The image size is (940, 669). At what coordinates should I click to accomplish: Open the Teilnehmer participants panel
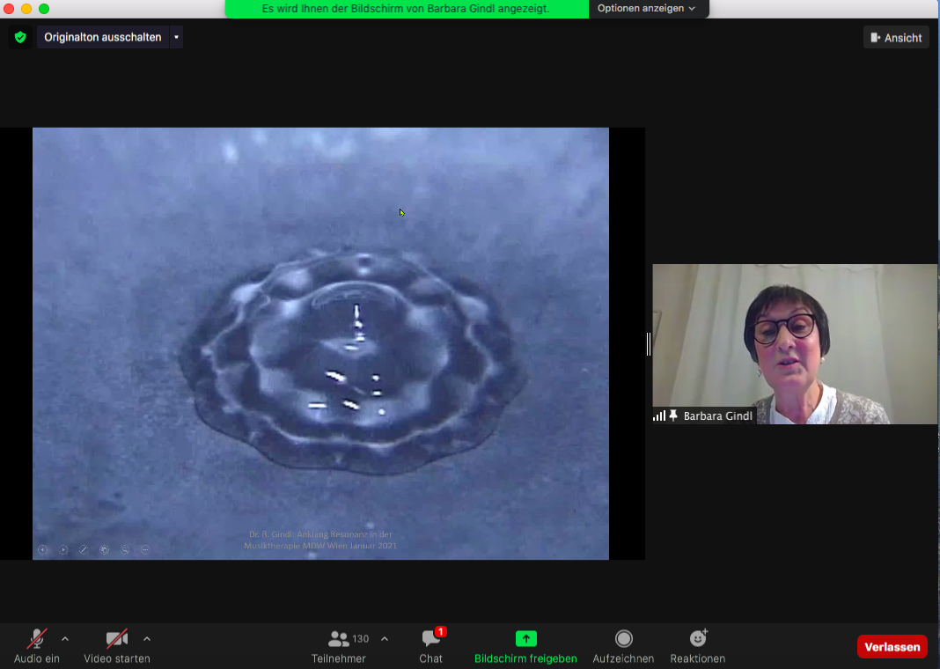[339, 639]
